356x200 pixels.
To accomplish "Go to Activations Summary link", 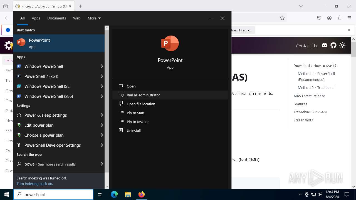I will (x=310, y=112).
